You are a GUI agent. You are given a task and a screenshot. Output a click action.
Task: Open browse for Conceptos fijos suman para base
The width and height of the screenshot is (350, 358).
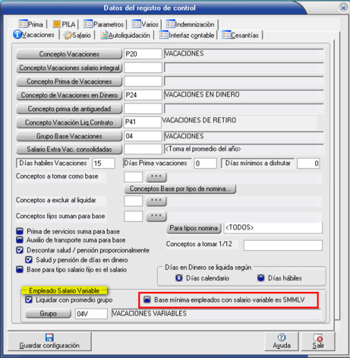(156, 216)
